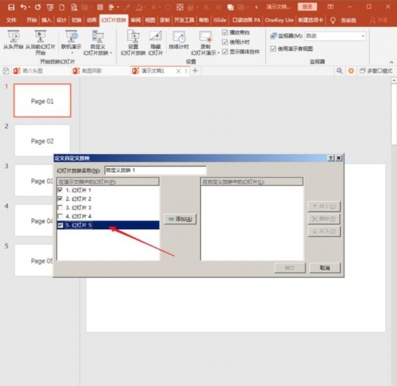Uncheck the 2. 幻灯片 2 checkbox
The image size is (397, 386).
60,199
